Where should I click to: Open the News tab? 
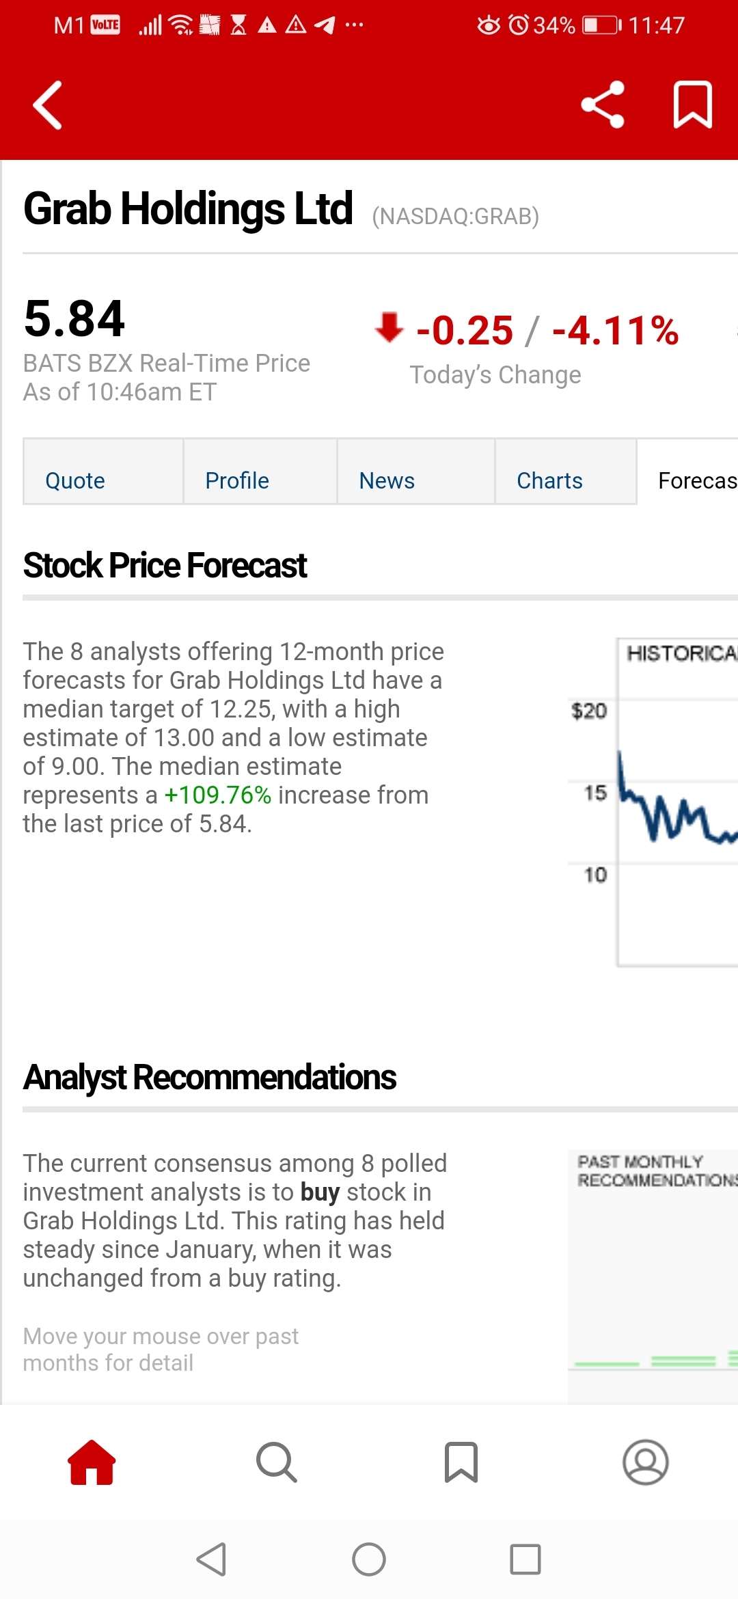click(387, 480)
